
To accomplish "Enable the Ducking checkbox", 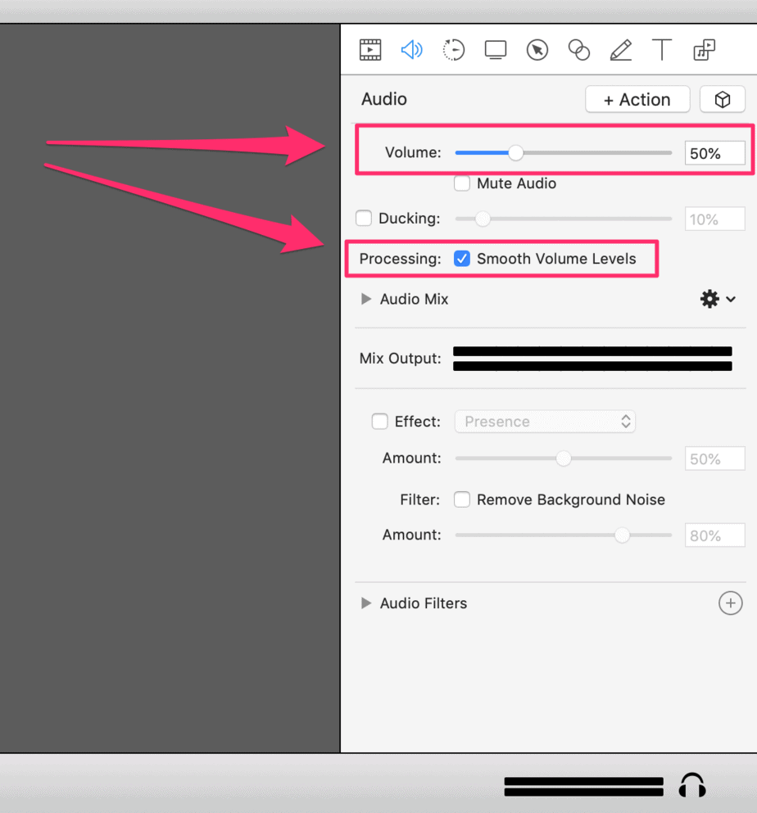I will (x=364, y=219).
